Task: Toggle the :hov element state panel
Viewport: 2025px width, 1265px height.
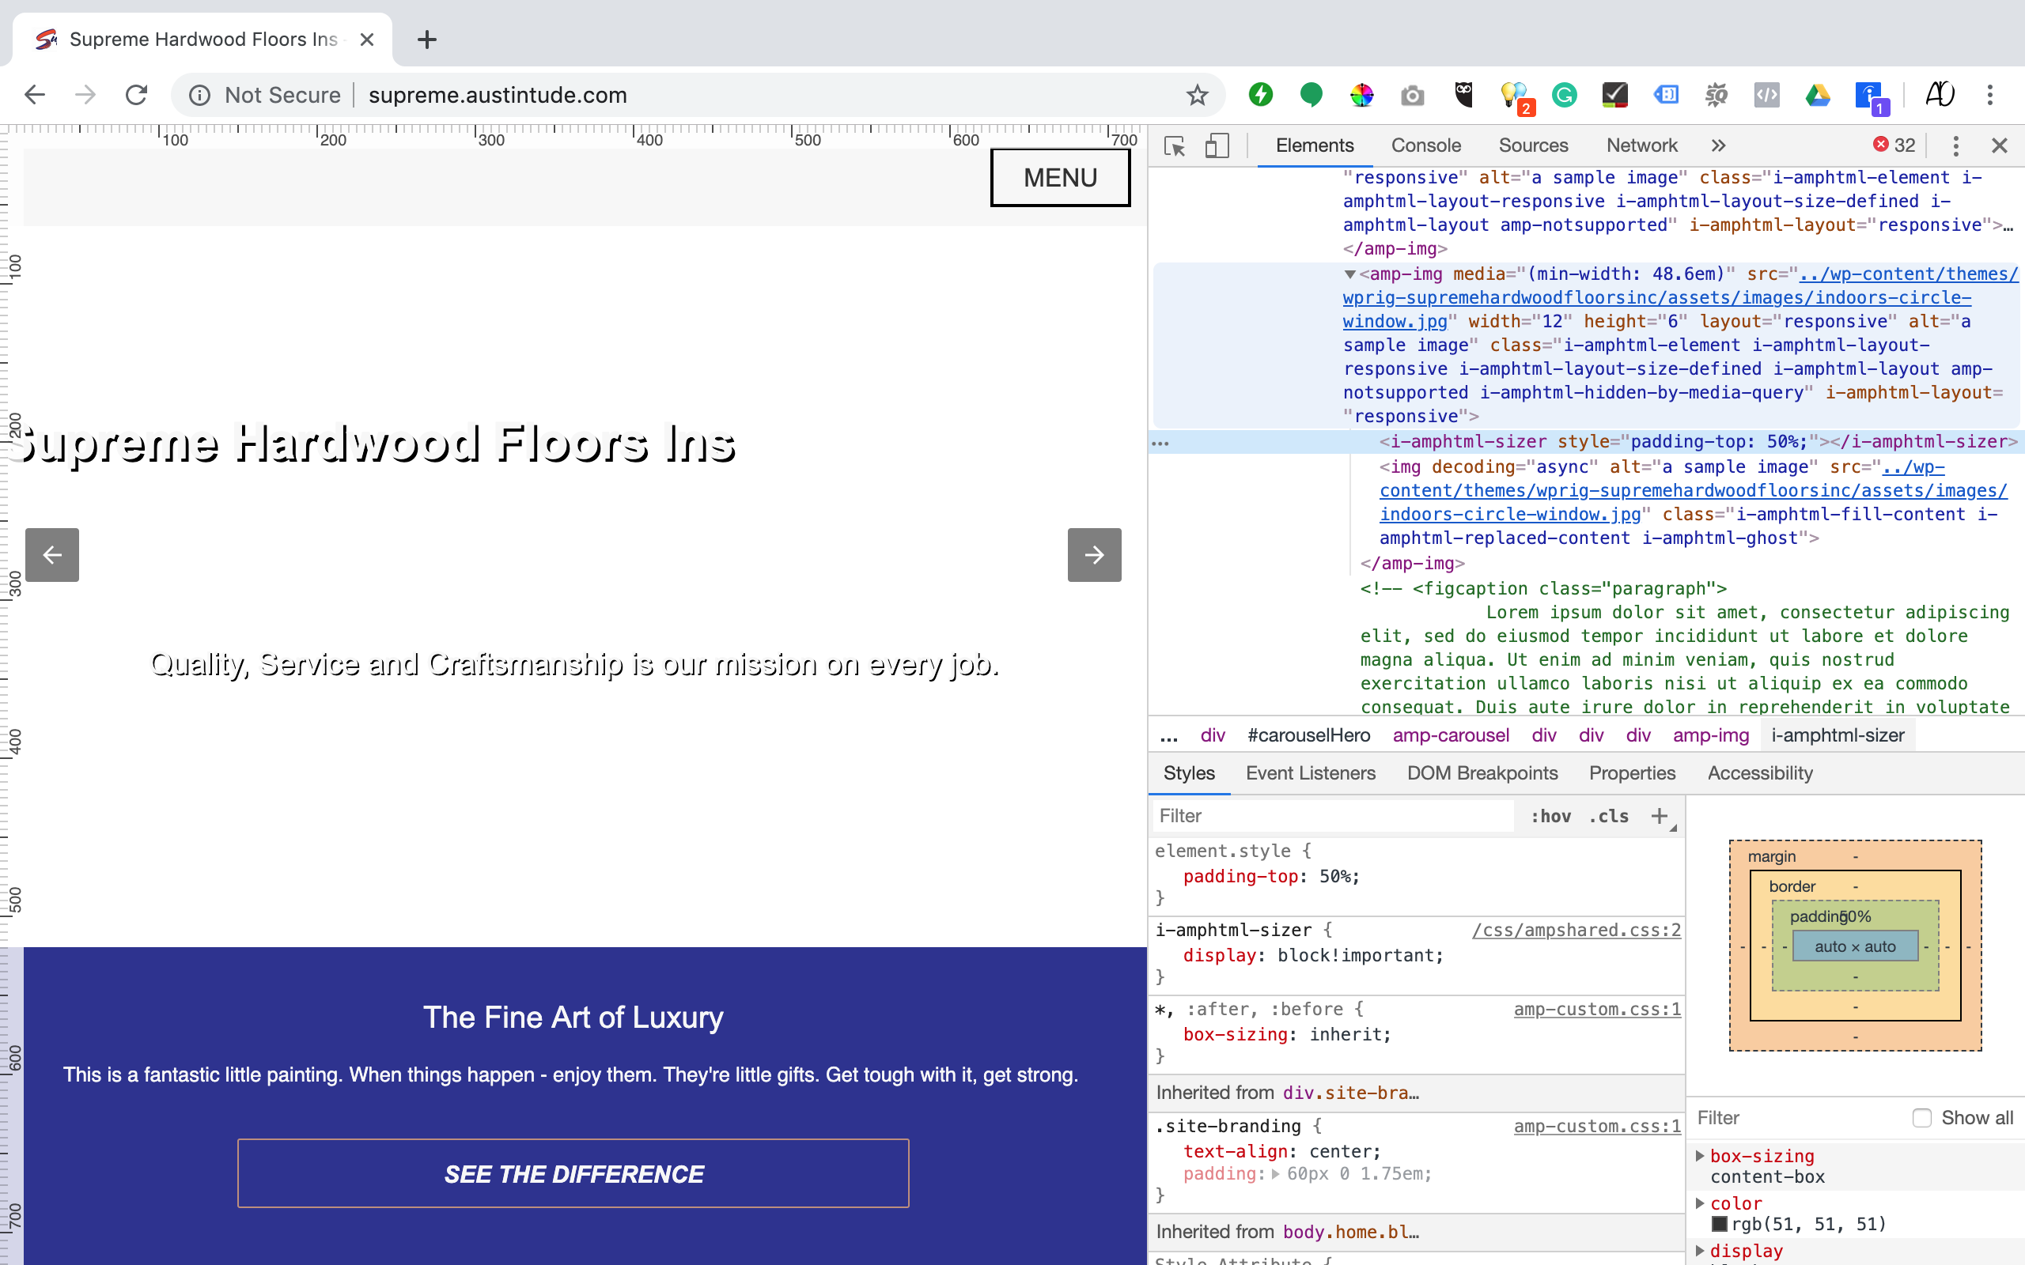Action: [x=1550, y=816]
